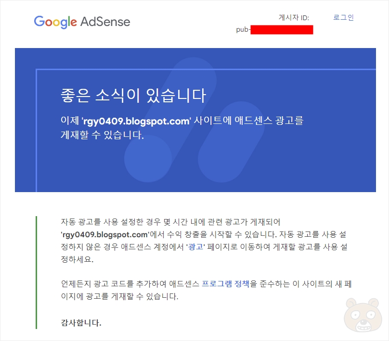Open the 프로그램 정책 link

pyautogui.click(x=225, y=283)
